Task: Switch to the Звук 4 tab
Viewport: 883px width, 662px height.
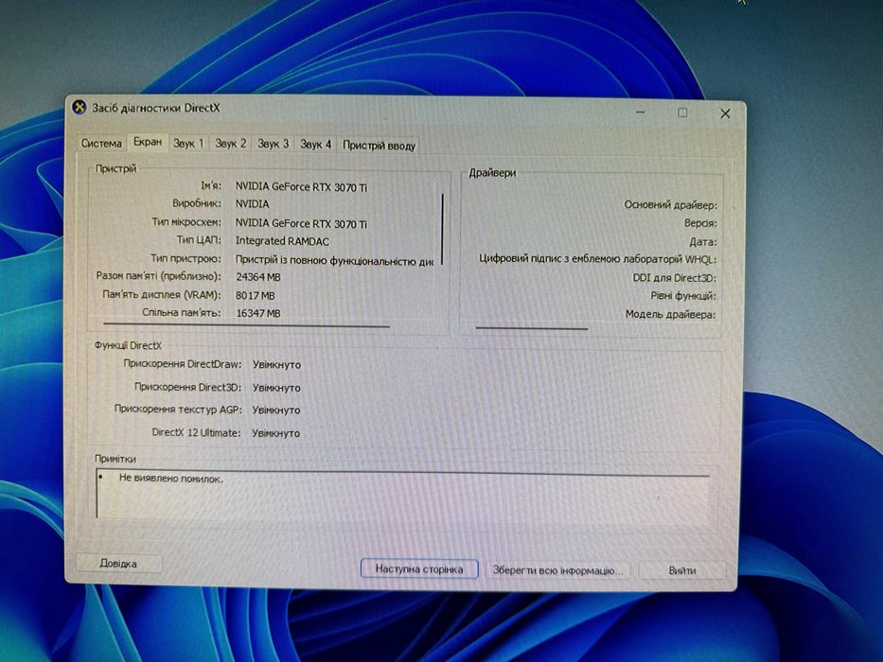Action: pos(315,145)
